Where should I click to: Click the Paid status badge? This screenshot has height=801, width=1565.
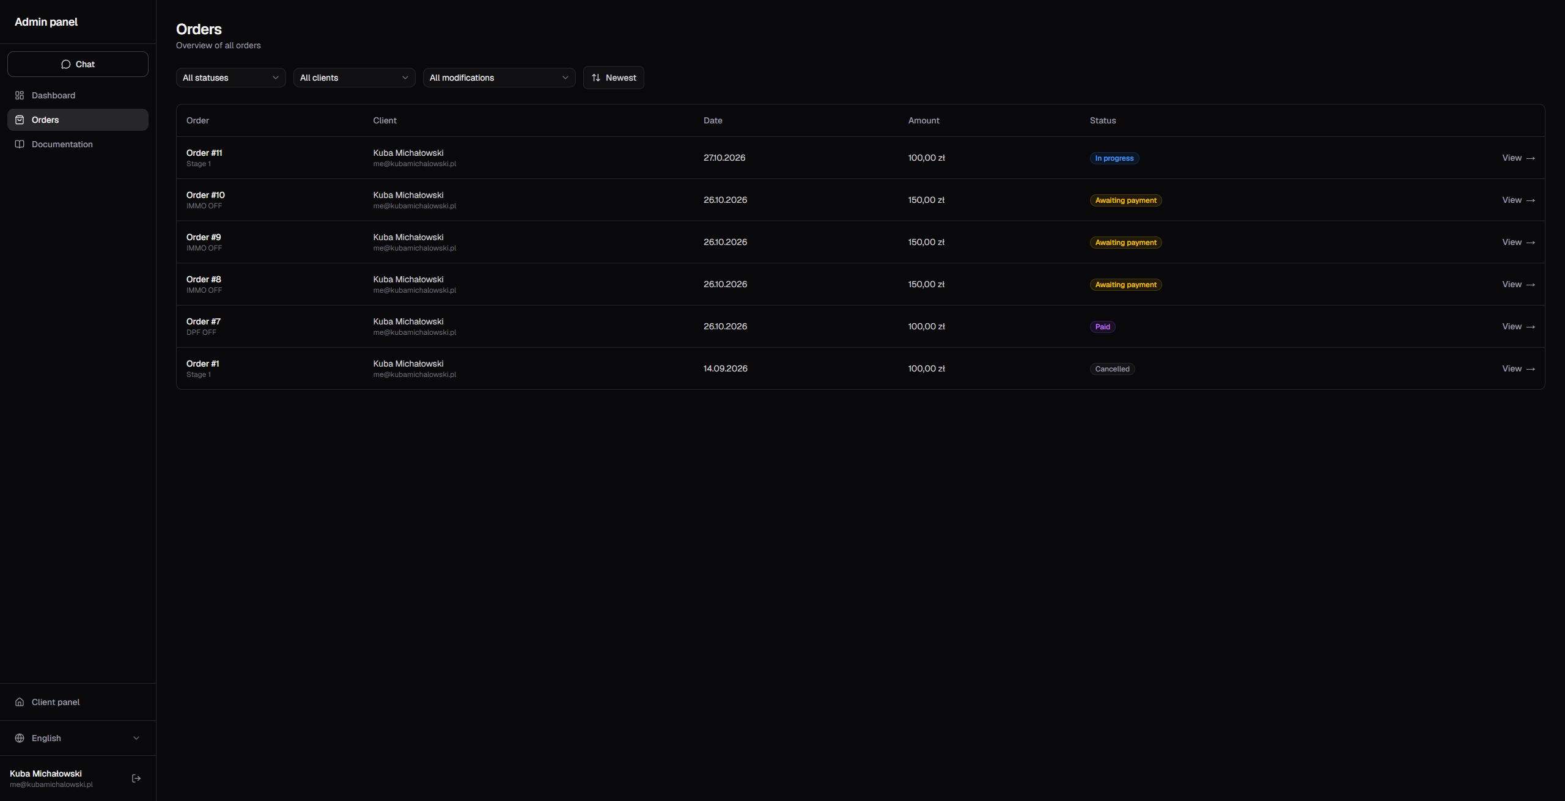[x=1103, y=327]
